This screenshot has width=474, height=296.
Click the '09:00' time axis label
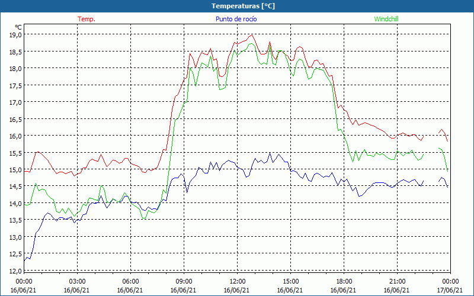pos(184,281)
